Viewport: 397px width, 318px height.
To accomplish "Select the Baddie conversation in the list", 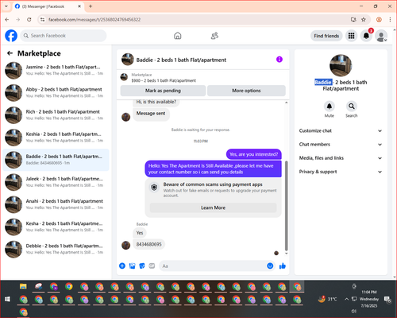I will 56,160.
